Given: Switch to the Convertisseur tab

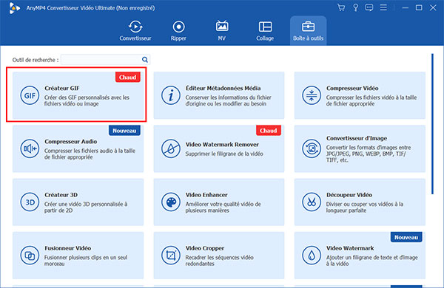Looking at the screenshot, I should [x=135, y=30].
